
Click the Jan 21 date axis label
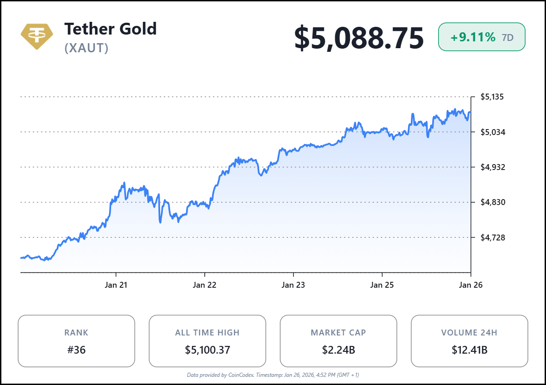click(x=116, y=285)
